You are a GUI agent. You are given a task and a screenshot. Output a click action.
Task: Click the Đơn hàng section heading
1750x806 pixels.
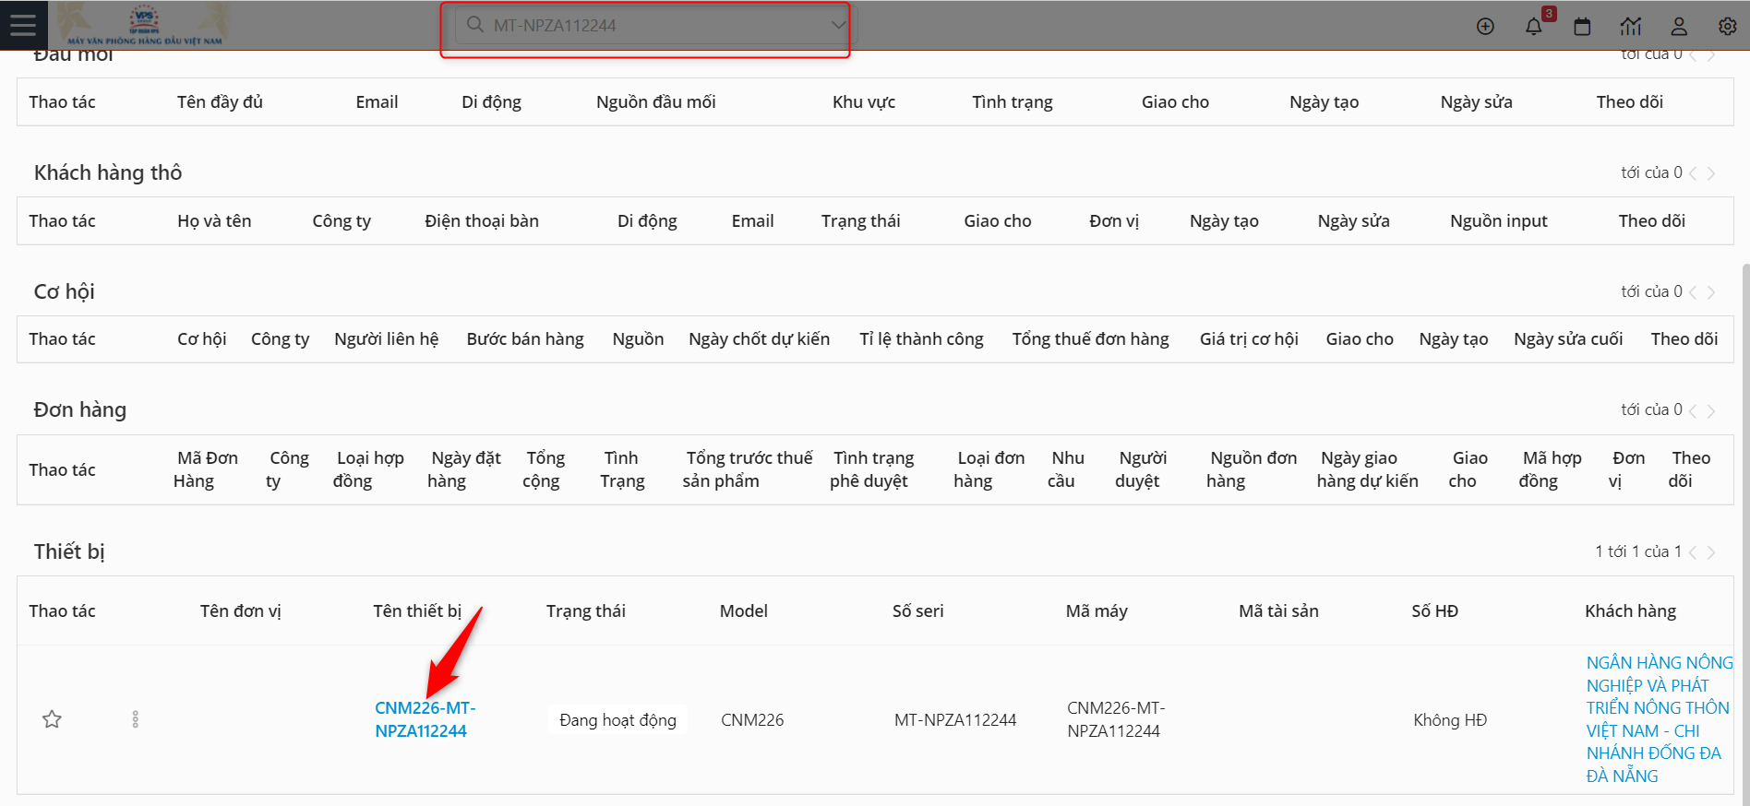point(80,409)
